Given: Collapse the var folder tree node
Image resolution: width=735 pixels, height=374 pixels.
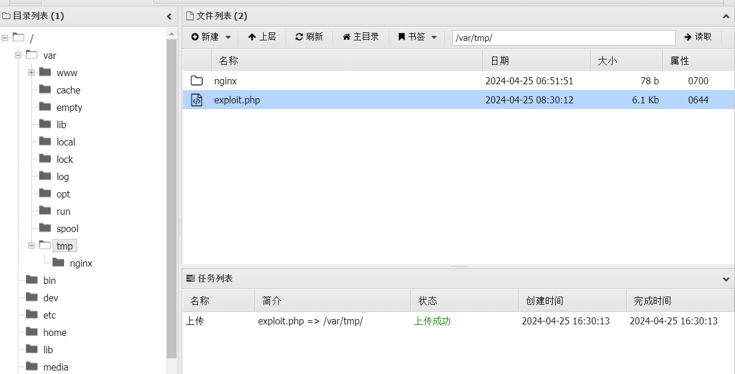Looking at the screenshot, I should pyautogui.click(x=18, y=55).
